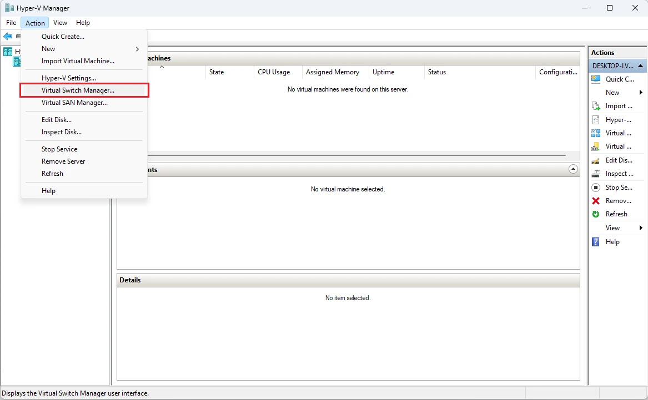648x400 pixels.
Task: Sort by CPU Usage column header
Action: click(x=278, y=72)
